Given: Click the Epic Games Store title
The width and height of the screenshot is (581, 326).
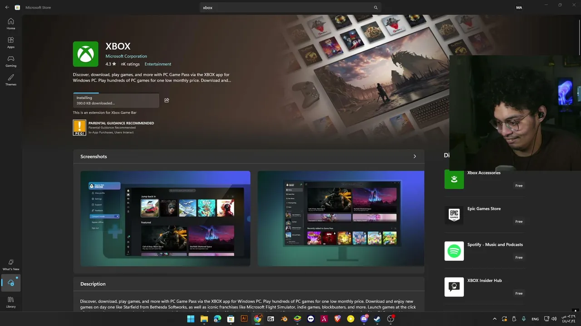Looking at the screenshot, I should coord(484,209).
